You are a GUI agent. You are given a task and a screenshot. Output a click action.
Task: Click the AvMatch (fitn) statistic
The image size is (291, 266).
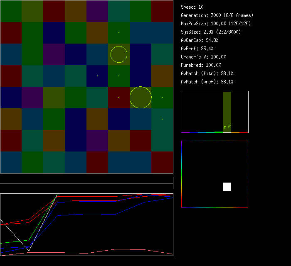pos(207,73)
